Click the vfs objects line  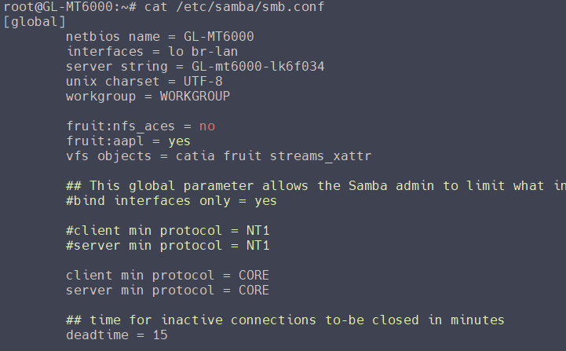pyautogui.click(x=218, y=155)
